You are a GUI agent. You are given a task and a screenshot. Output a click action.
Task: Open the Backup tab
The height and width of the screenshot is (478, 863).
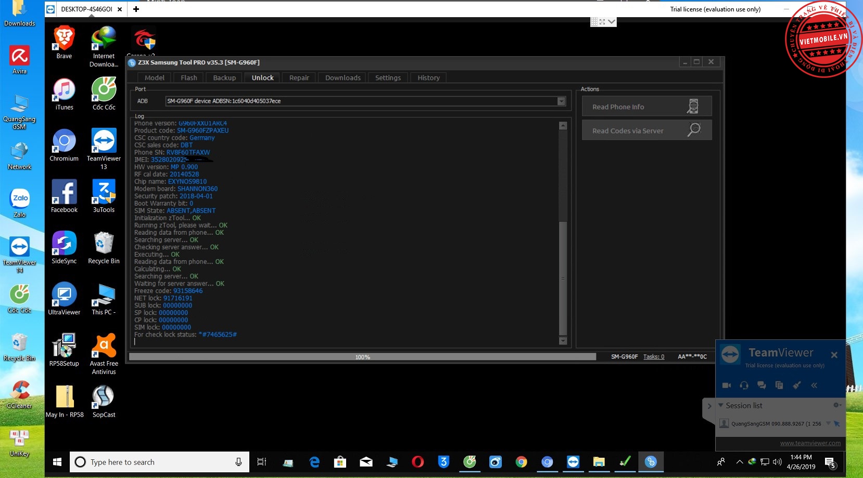coord(224,77)
